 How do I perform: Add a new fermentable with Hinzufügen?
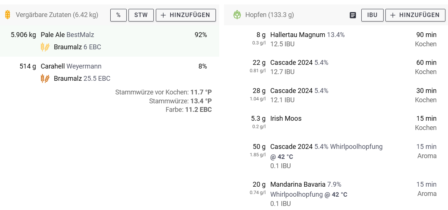coord(186,15)
